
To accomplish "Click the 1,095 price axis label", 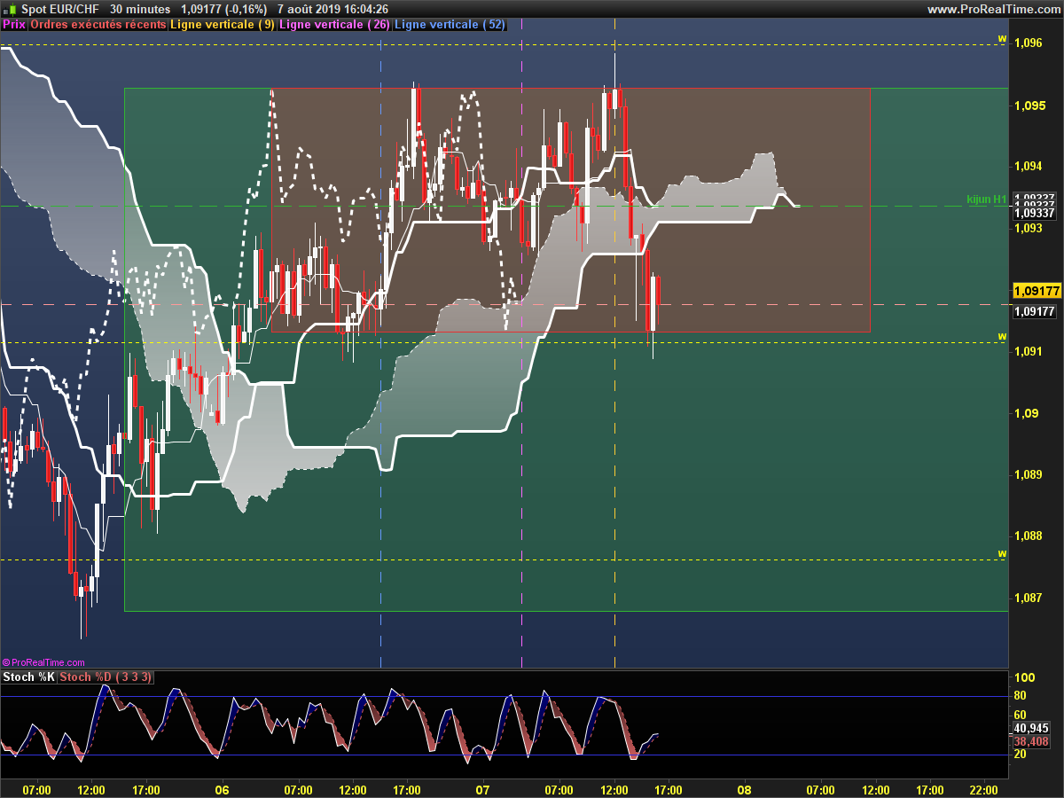I will [1028, 106].
